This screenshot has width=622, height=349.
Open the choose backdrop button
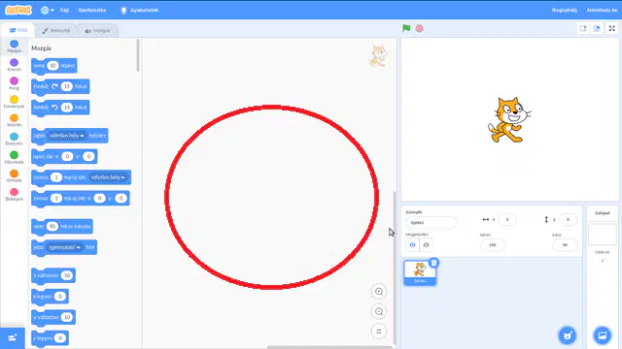[603, 335]
